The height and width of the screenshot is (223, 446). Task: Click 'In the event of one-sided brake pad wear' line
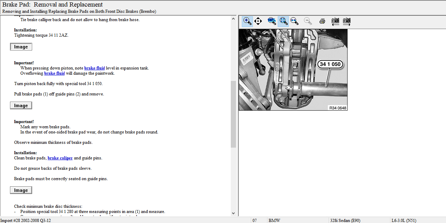(x=89, y=132)
